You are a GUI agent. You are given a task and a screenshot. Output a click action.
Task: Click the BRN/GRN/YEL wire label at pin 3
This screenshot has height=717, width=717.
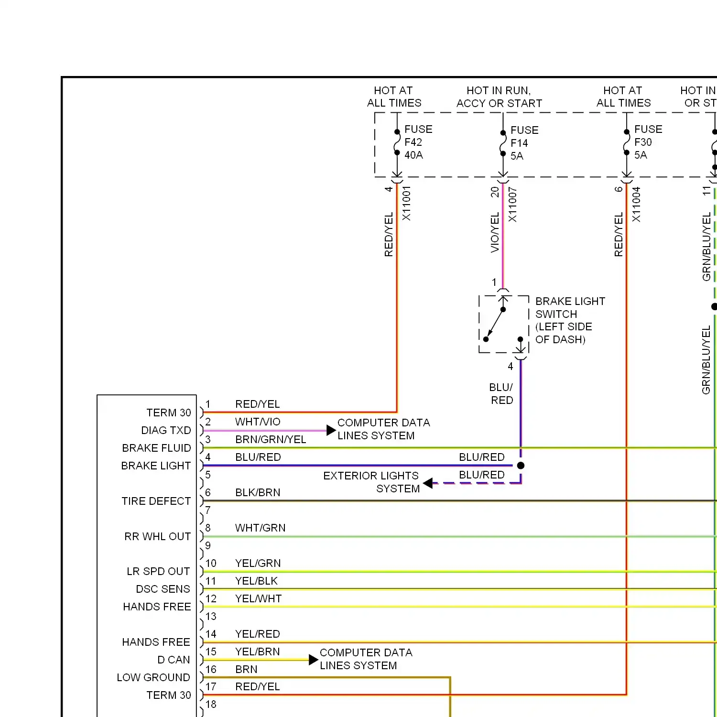coord(271,439)
